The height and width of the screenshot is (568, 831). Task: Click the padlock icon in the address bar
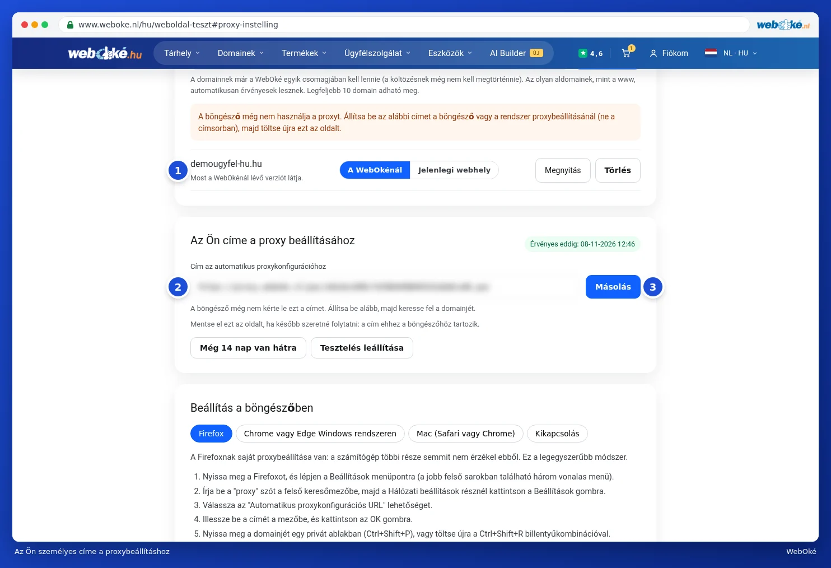[70, 25]
